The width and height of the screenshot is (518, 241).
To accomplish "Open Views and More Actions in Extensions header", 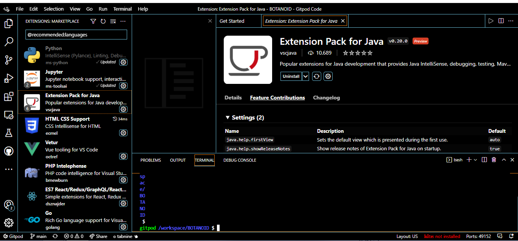I will pyautogui.click(x=123, y=21).
